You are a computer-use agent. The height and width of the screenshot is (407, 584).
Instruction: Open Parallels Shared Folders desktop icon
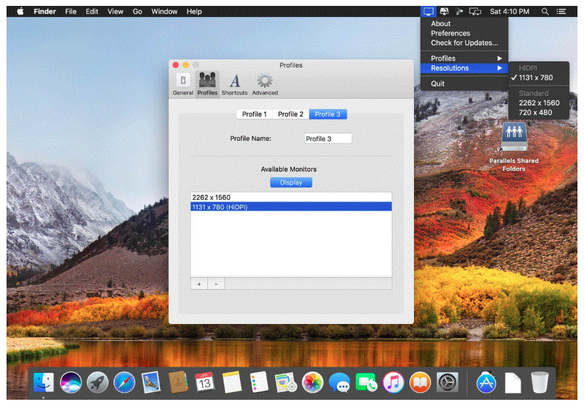(514, 147)
